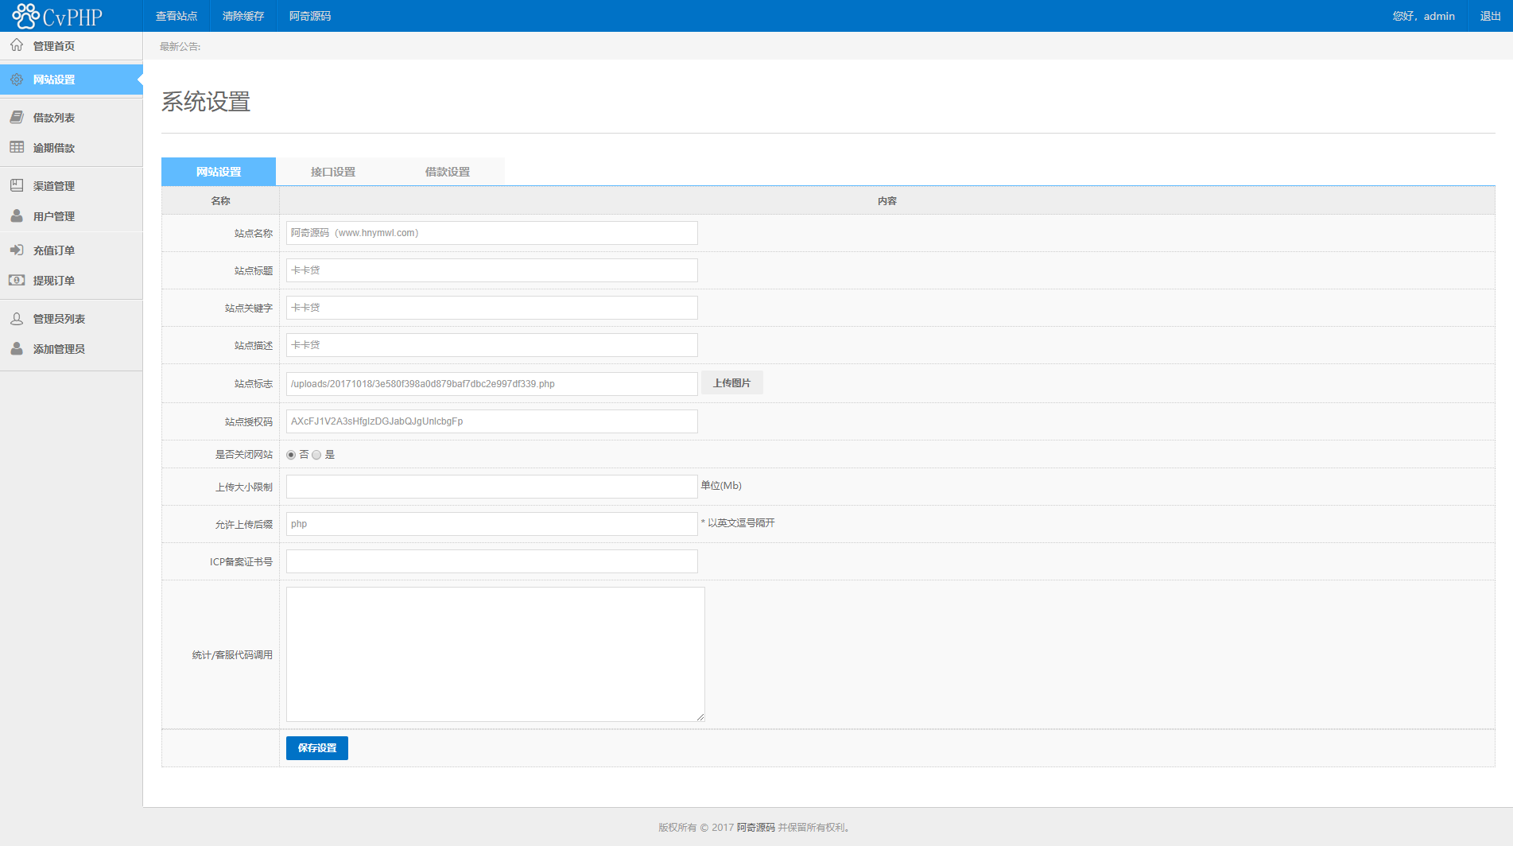Click in the 统计/客服代码调用 textarea

point(495,654)
